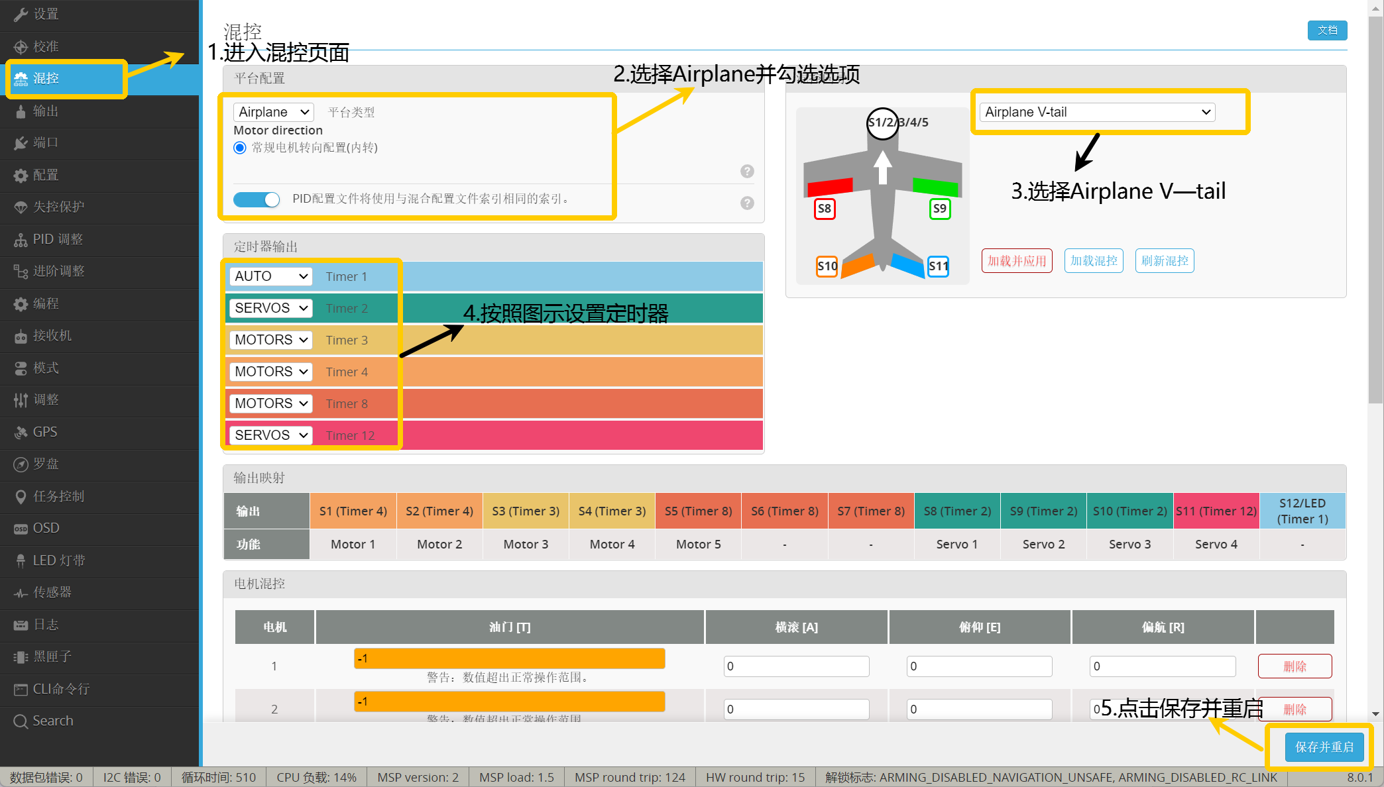
Task: Open the PID 调整 tab
Action: (58, 239)
